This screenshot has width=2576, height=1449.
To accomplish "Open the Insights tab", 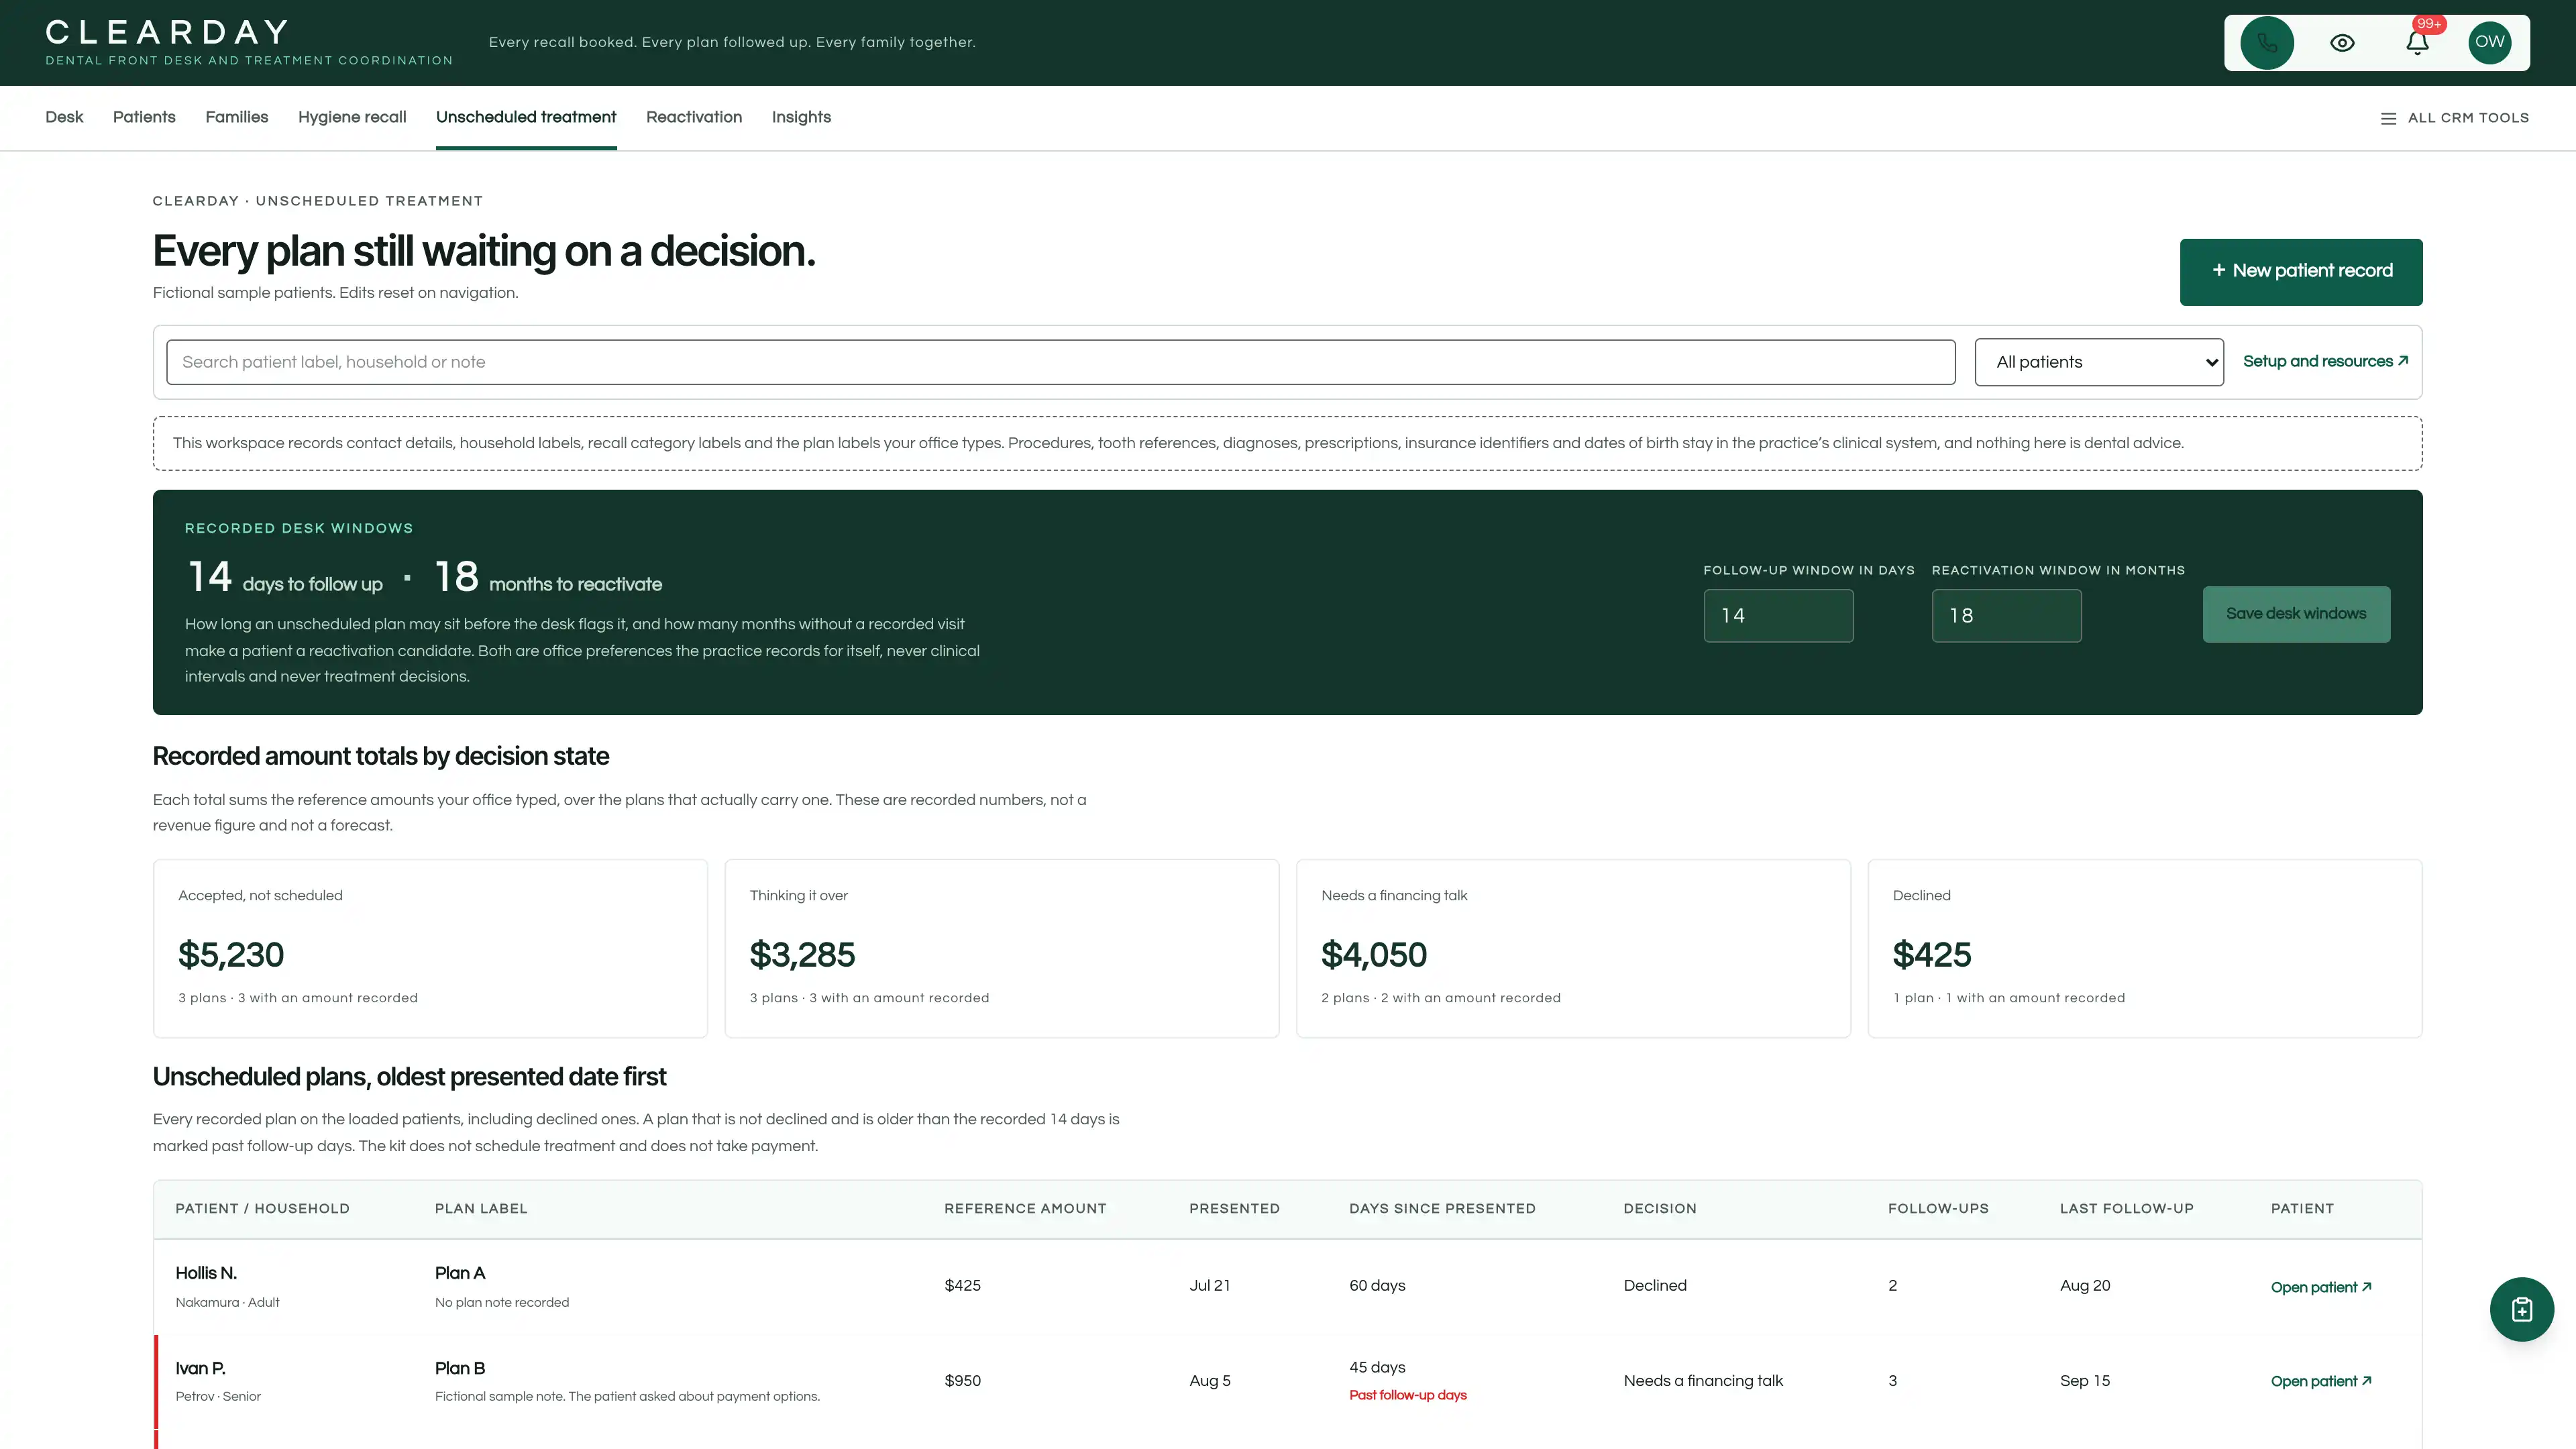I will pyautogui.click(x=801, y=117).
